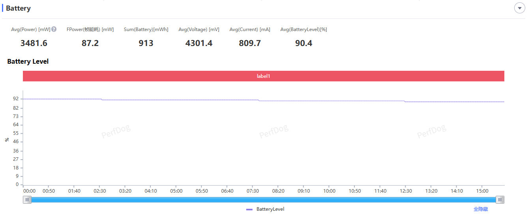Select the Avg(BatteryLevel) value 90.4

pyautogui.click(x=303, y=43)
